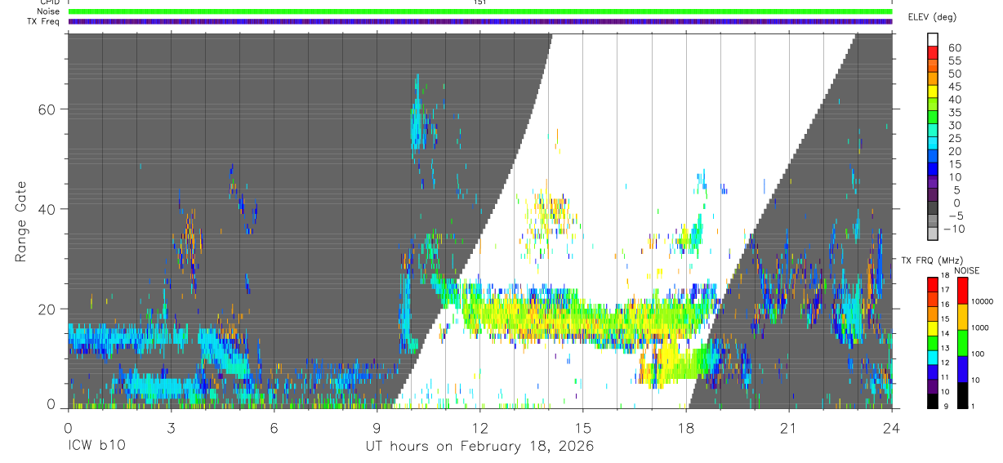Click x-axis tick label '12'
Screen dimensions: 1003x463
tap(479, 427)
